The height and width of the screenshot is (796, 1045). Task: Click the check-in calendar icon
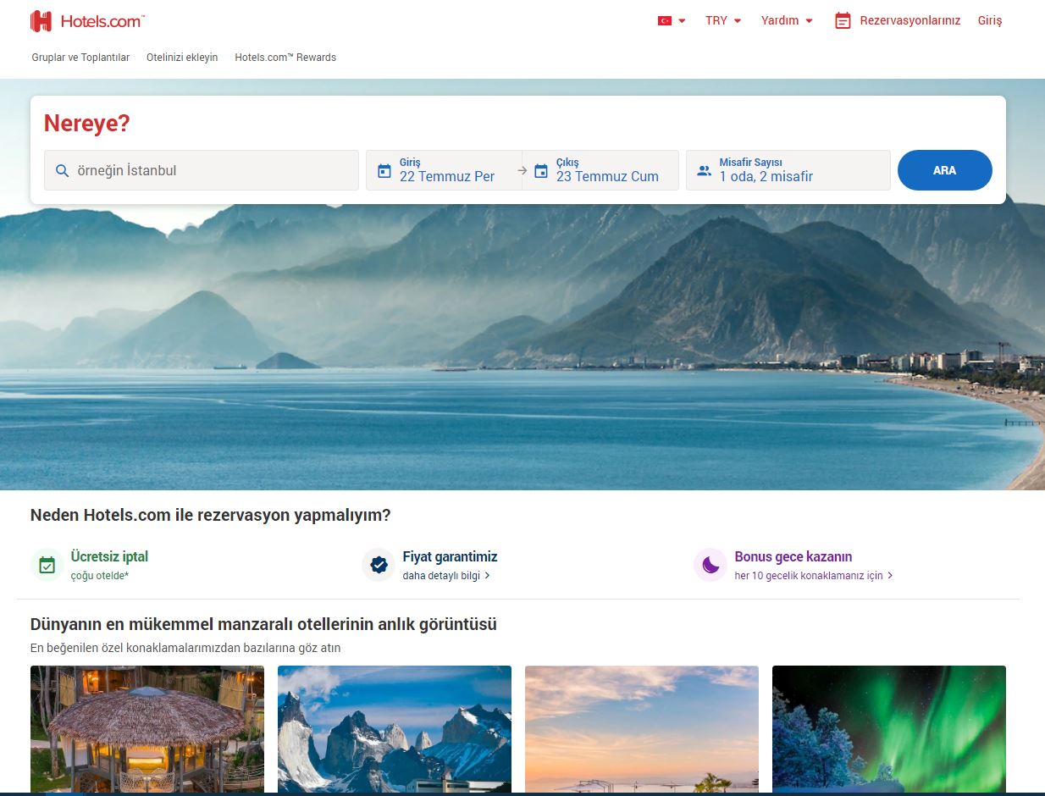[384, 171]
